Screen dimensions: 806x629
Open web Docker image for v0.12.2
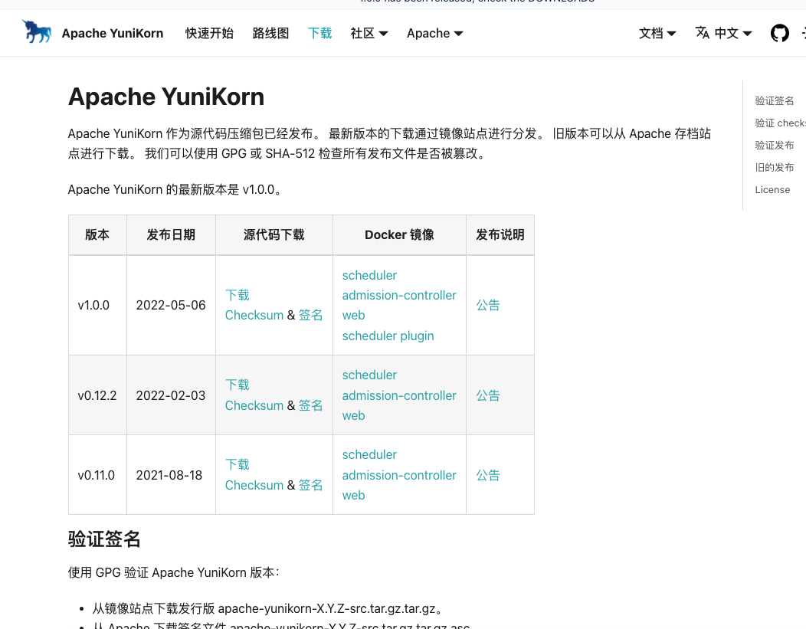coord(353,416)
